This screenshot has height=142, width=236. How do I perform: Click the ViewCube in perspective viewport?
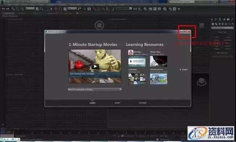point(202,82)
